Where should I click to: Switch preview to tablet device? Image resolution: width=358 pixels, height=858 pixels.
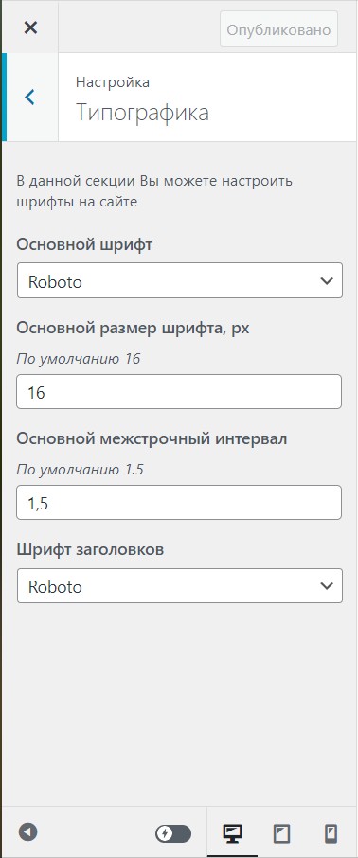pyautogui.click(x=281, y=833)
